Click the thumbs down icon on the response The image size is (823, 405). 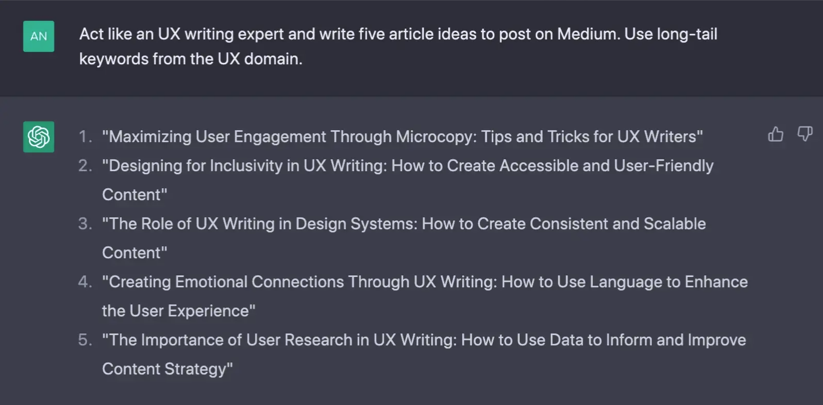804,134
